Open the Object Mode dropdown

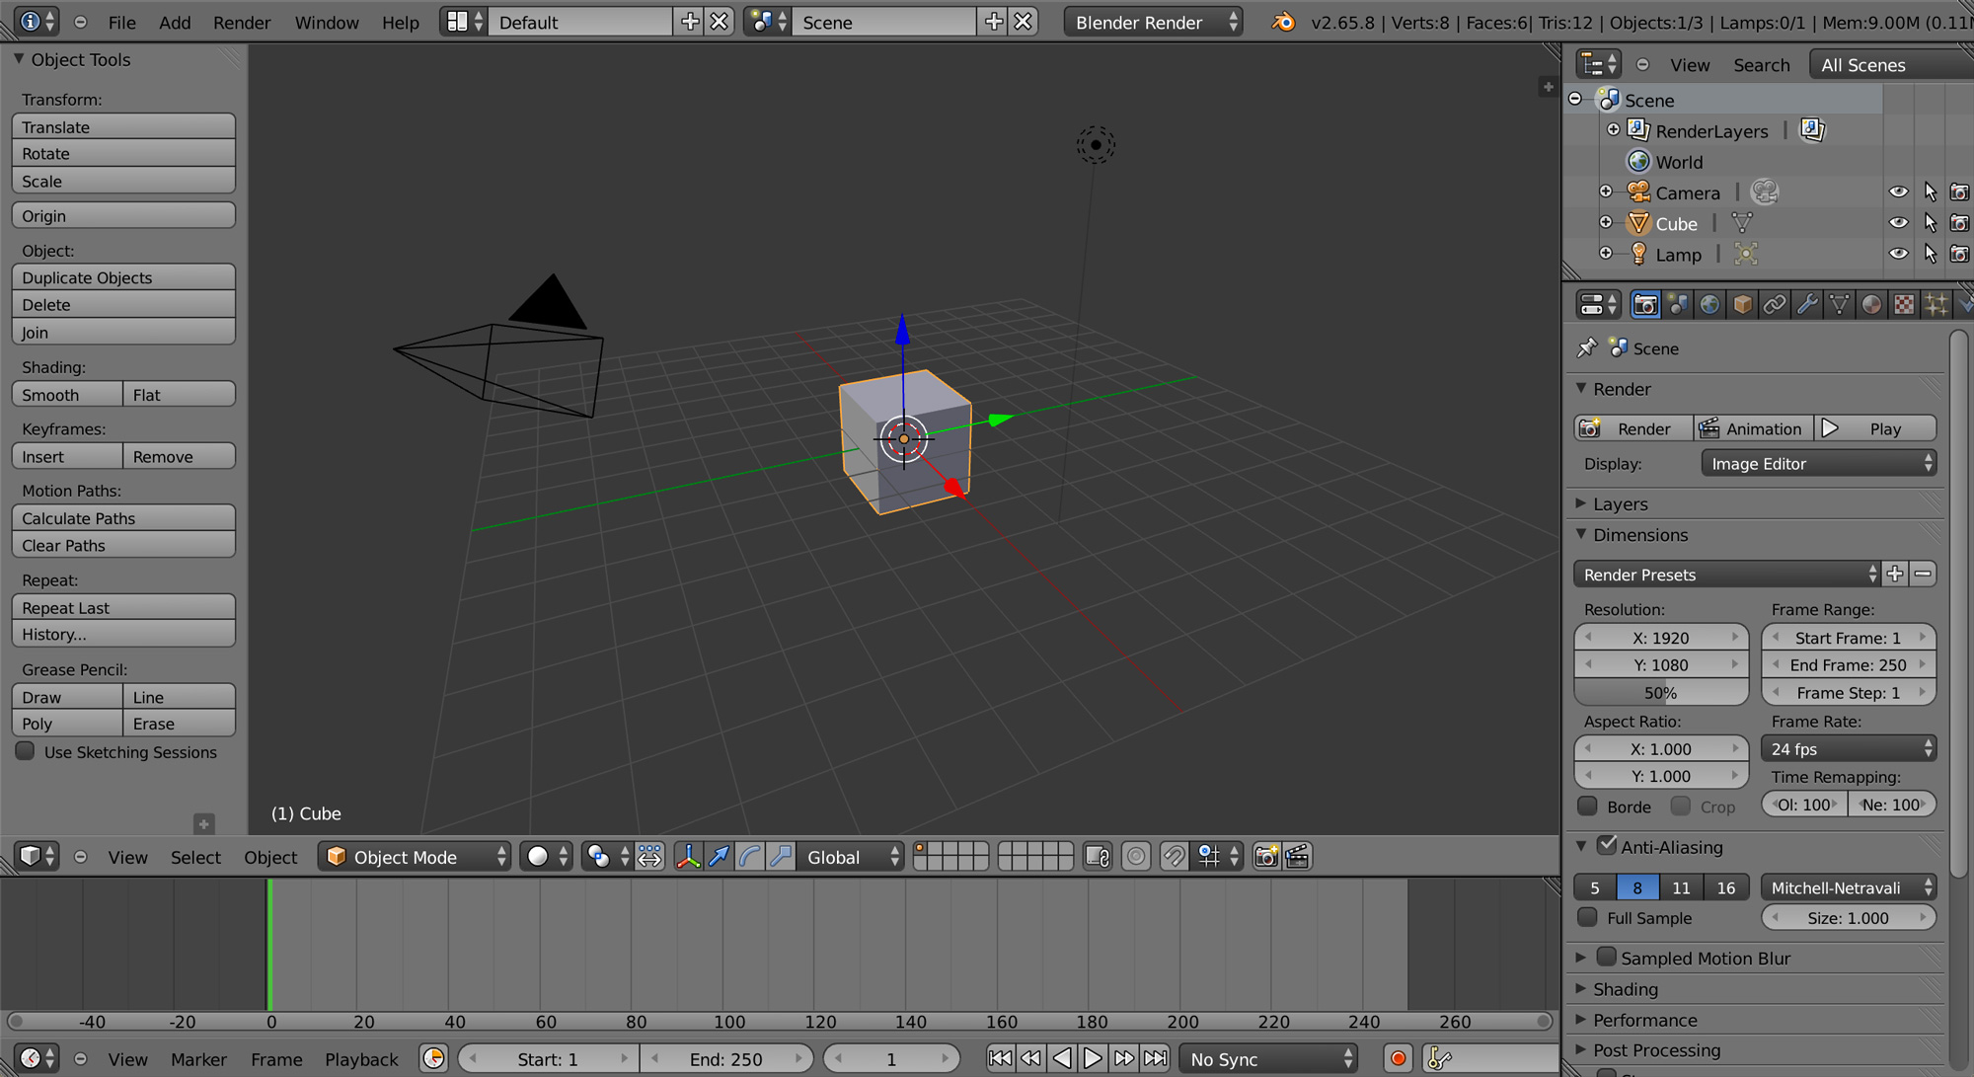coord(415,856)
